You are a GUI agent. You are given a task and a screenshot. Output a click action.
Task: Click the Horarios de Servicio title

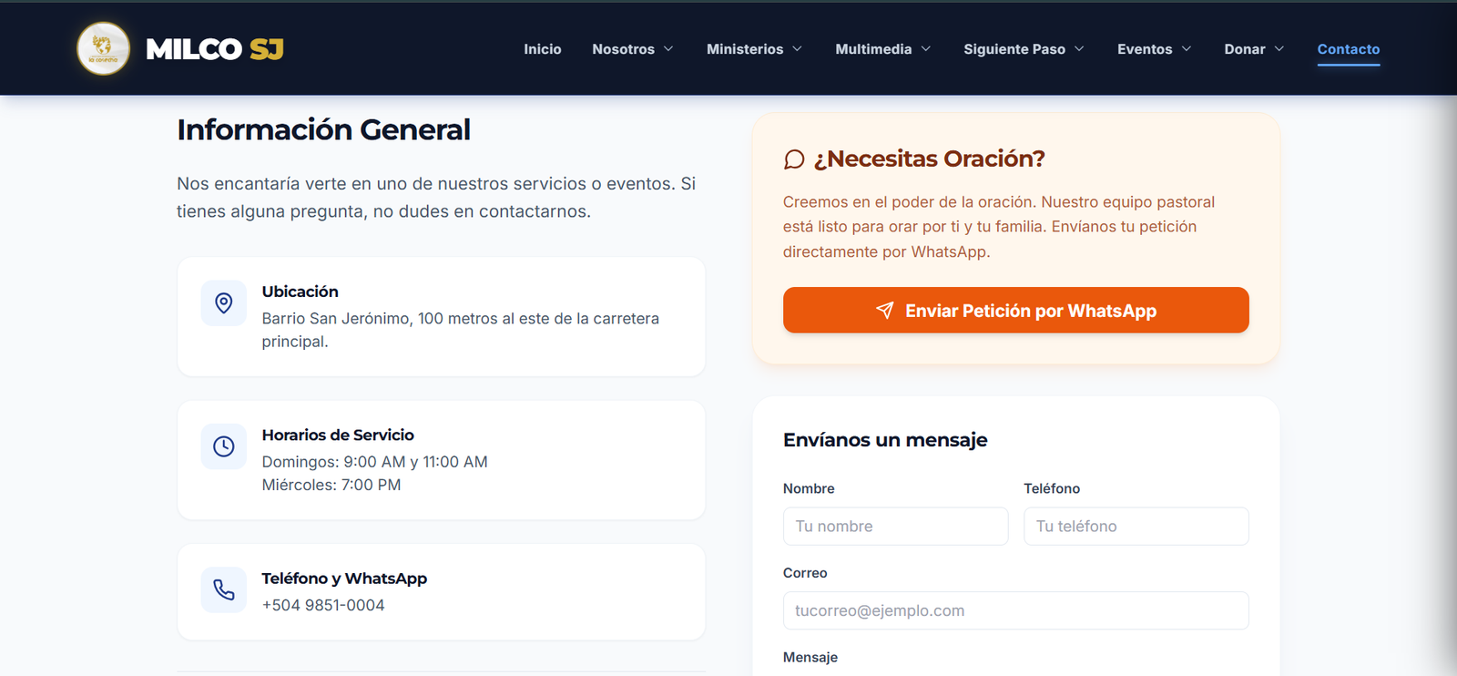(338, 435)
